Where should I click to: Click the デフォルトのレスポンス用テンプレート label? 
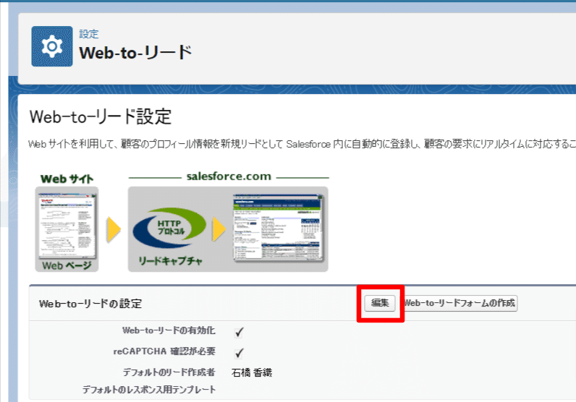tap(149, 390)
